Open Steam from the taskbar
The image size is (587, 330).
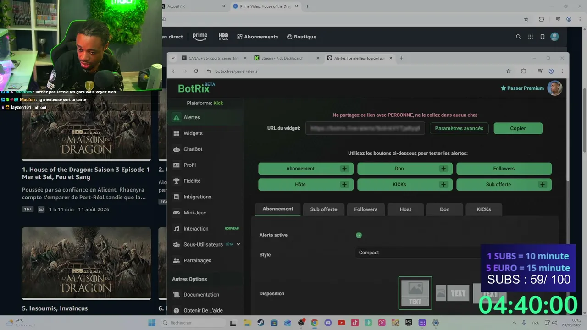click(x=260, y=323)
